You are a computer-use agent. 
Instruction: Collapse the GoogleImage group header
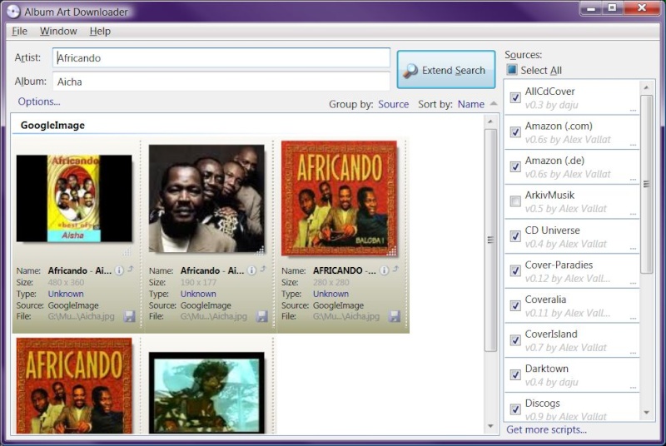(52, 125)
